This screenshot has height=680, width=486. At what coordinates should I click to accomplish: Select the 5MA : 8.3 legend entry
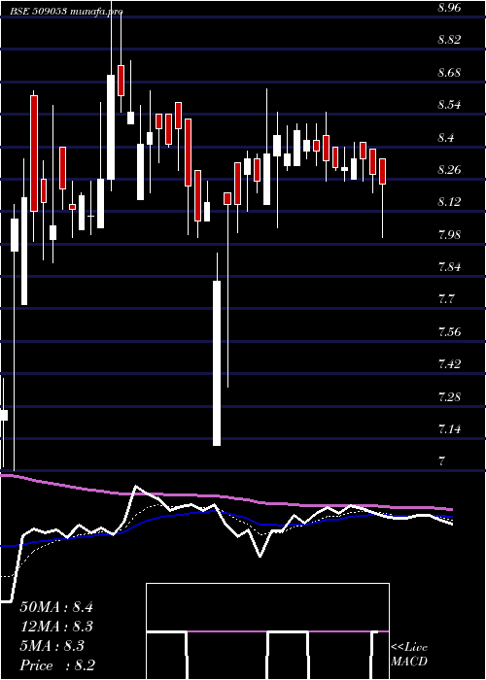point(52,646)
